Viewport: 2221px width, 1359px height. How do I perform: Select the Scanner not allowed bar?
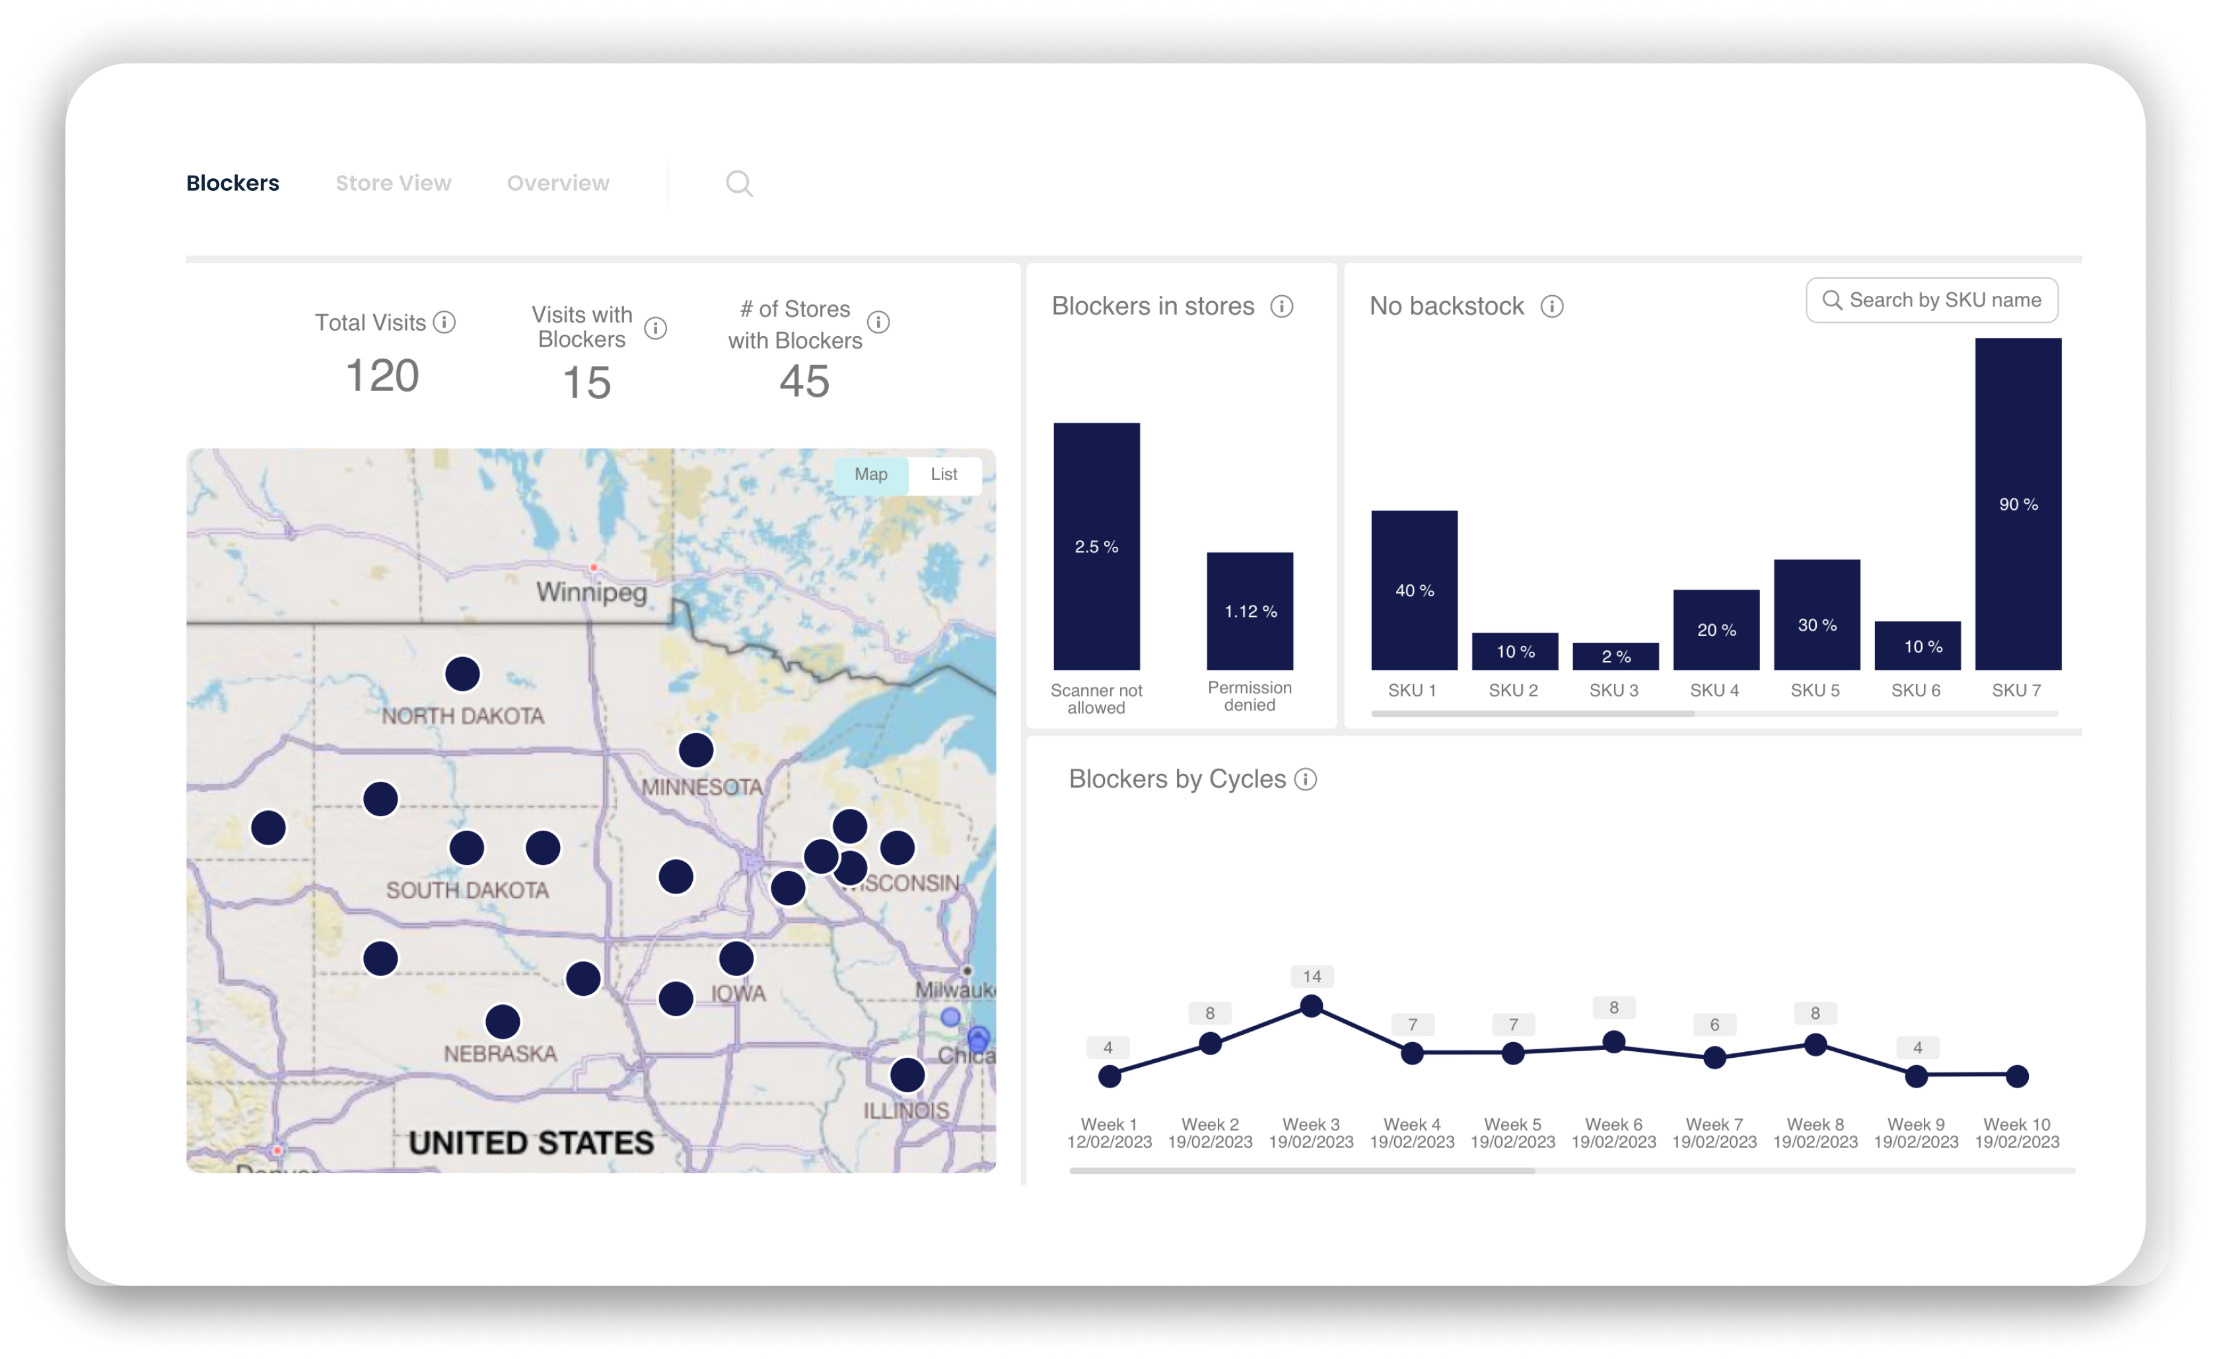(x=1096, y=546)
